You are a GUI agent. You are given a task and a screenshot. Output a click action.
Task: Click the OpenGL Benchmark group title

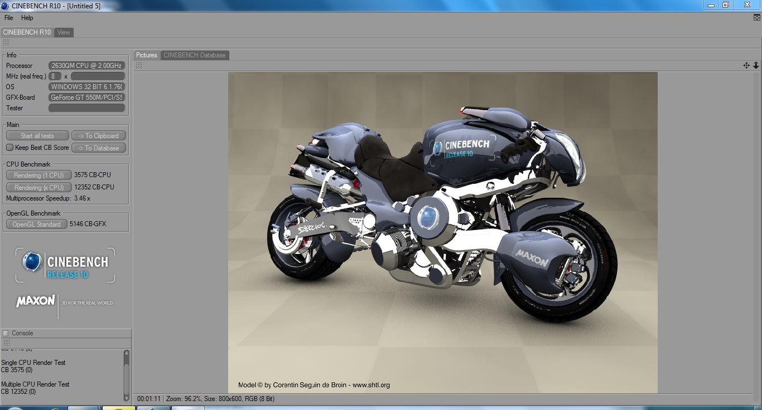coord(33,213)
